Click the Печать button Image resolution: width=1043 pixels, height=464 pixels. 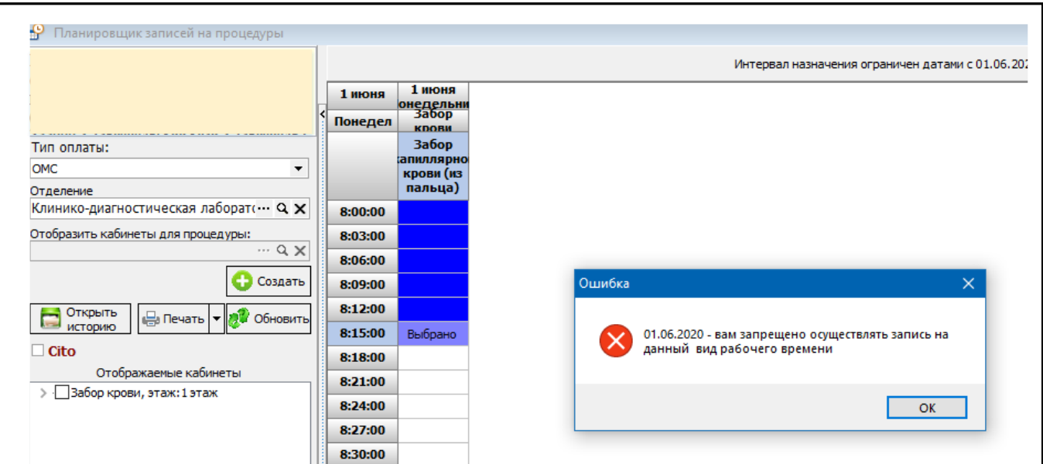click(x=174, y=319)
